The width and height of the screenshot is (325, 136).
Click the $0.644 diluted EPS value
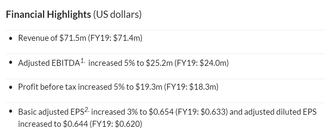(x=75, y=124)
